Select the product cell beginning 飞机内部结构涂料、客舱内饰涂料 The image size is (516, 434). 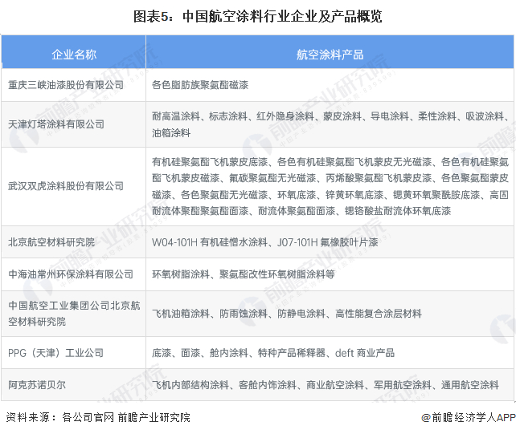point(330,385)
